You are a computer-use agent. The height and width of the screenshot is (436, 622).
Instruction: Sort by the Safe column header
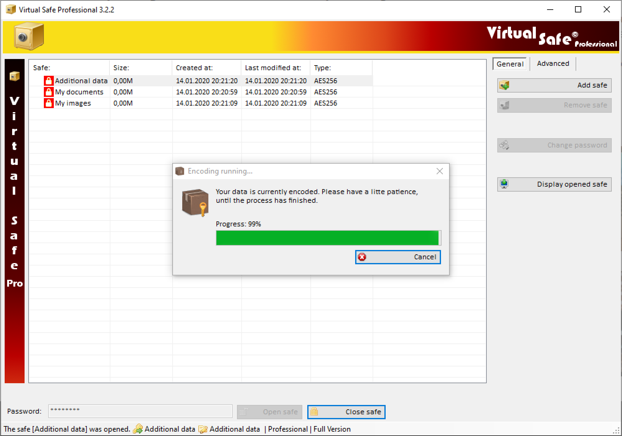pos(69,68)
